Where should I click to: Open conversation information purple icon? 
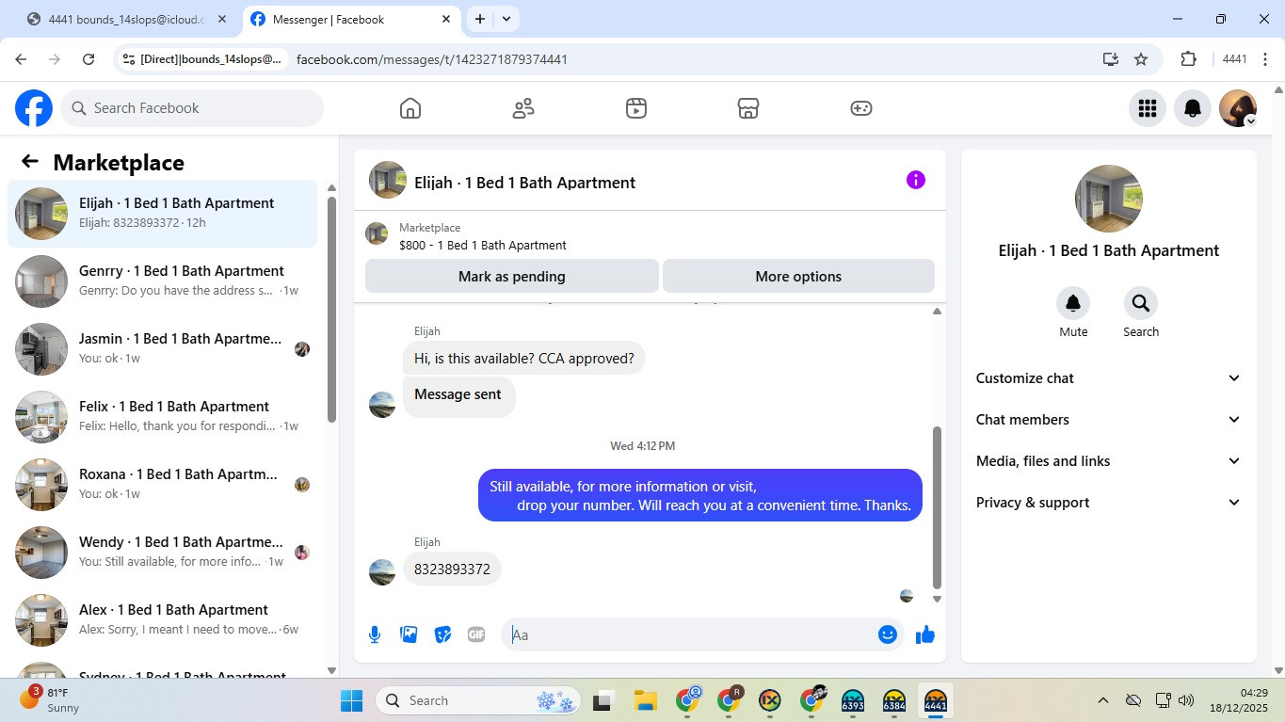(916, 180)
